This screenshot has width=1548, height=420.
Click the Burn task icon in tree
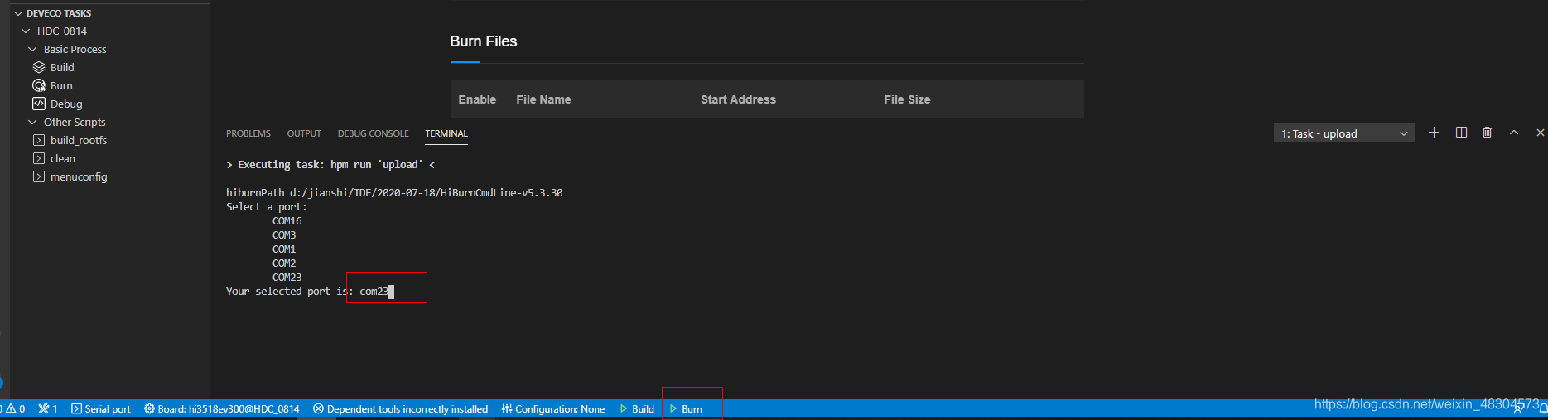pos(39,85)
